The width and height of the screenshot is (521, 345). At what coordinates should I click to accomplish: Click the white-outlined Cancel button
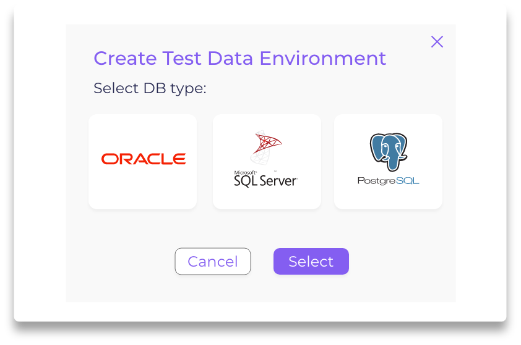click(213, 262)
